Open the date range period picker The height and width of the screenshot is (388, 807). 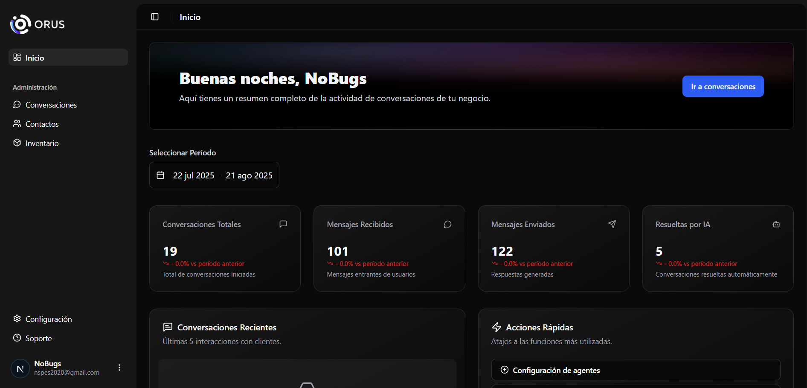click(214, 175)
